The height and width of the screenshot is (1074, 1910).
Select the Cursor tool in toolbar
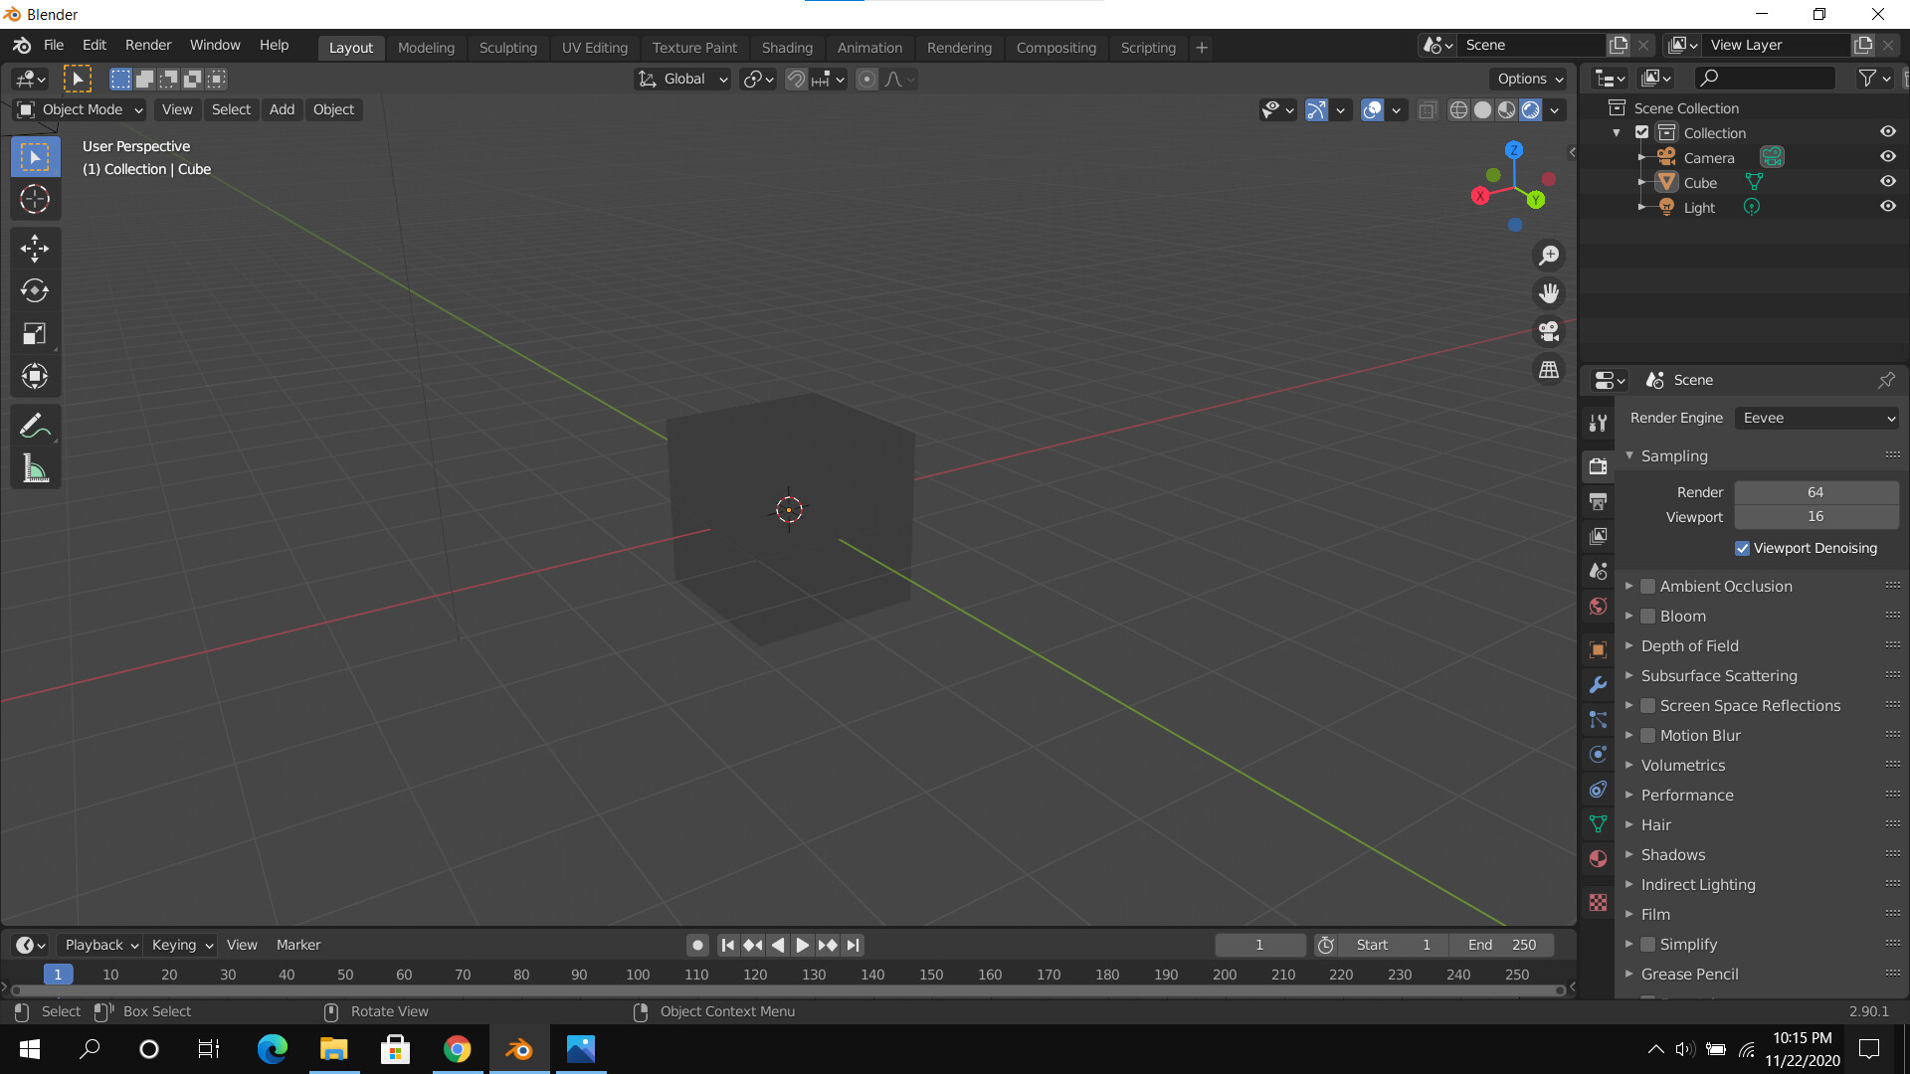[35, 200]
